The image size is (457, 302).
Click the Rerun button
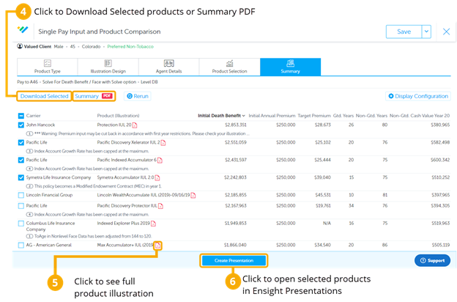(138, 96)
